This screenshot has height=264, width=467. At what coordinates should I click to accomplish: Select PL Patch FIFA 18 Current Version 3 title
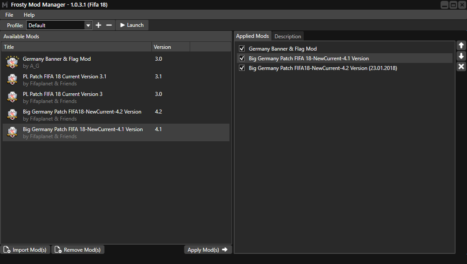point(63,94)
